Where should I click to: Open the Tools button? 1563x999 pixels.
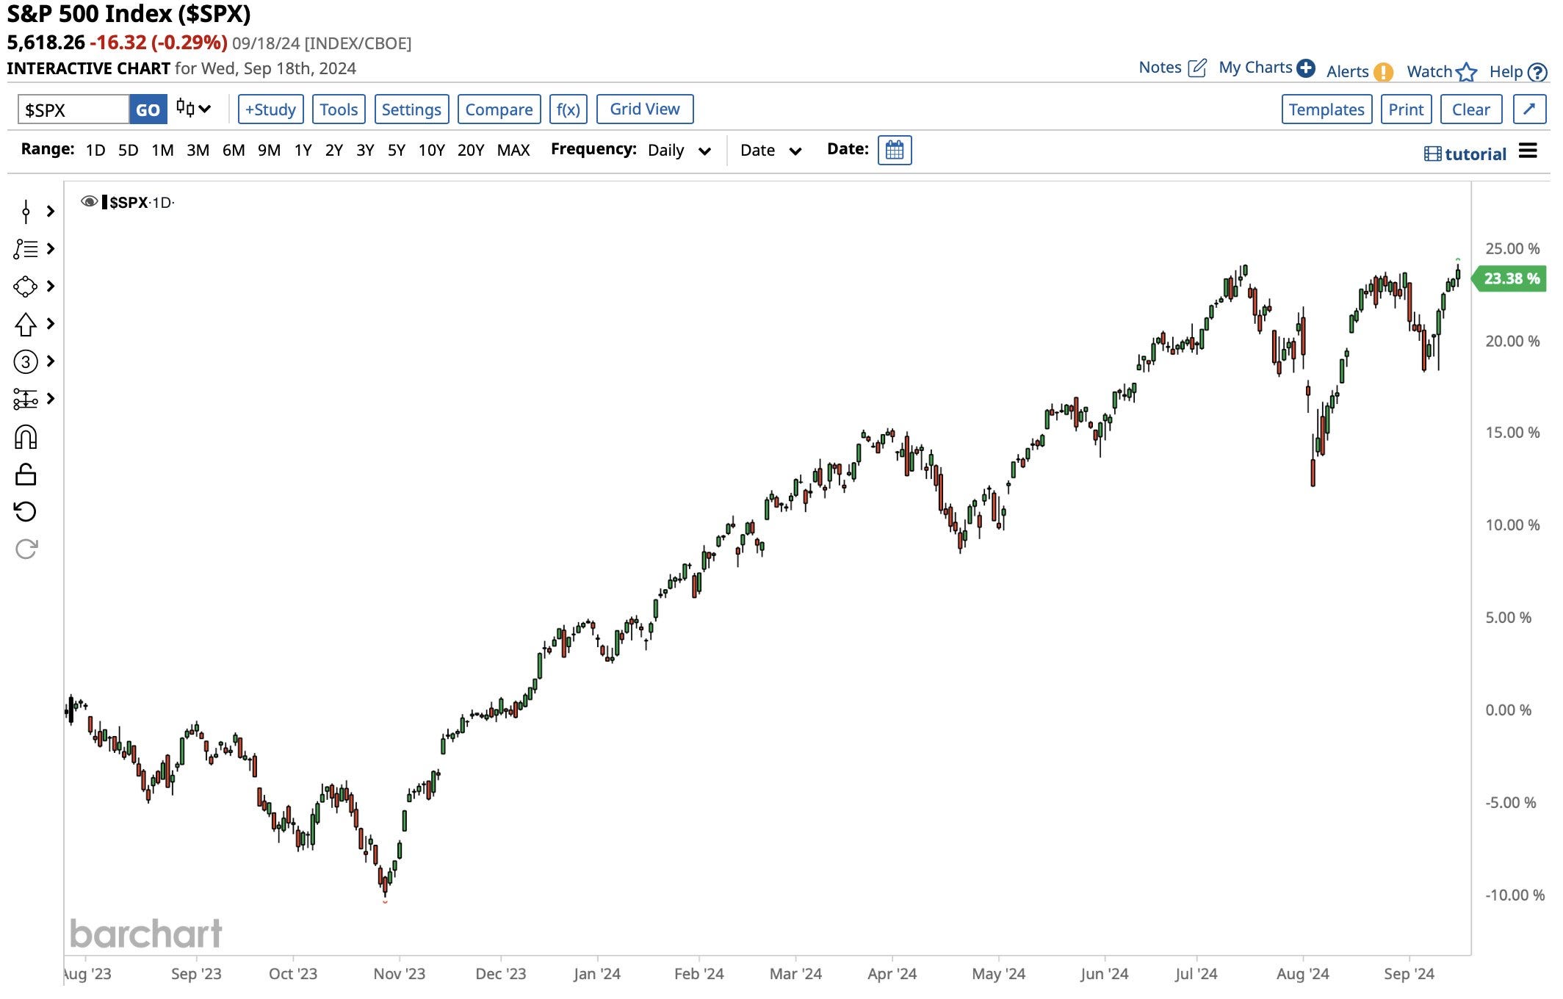point(339,109)
